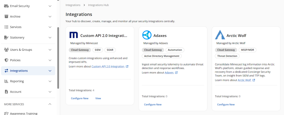Click the Arctic Wolf logo
Screen dimensions: 284x115
click(220, 35)
